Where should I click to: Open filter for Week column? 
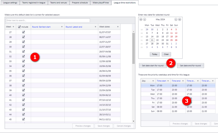pos(13,27)
